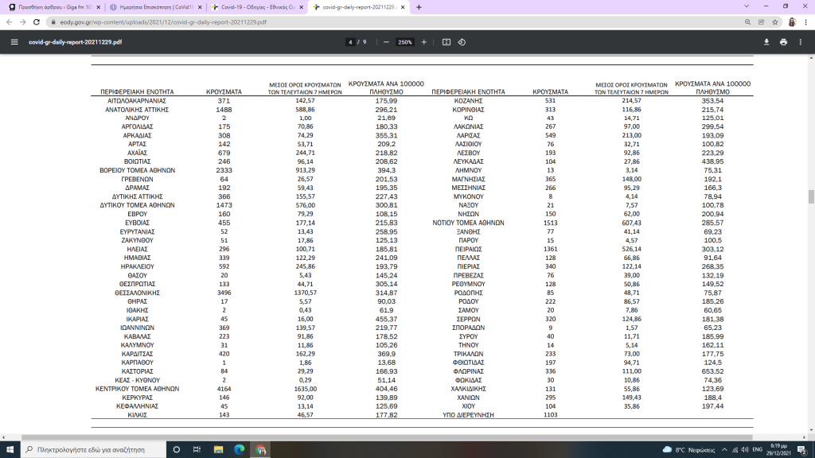Click the ΘΕΣΣΑΛΟΝΙΚΗΣ row label
Image resolution: width=815 pixels, height=458 pixels.
point(137,293)
